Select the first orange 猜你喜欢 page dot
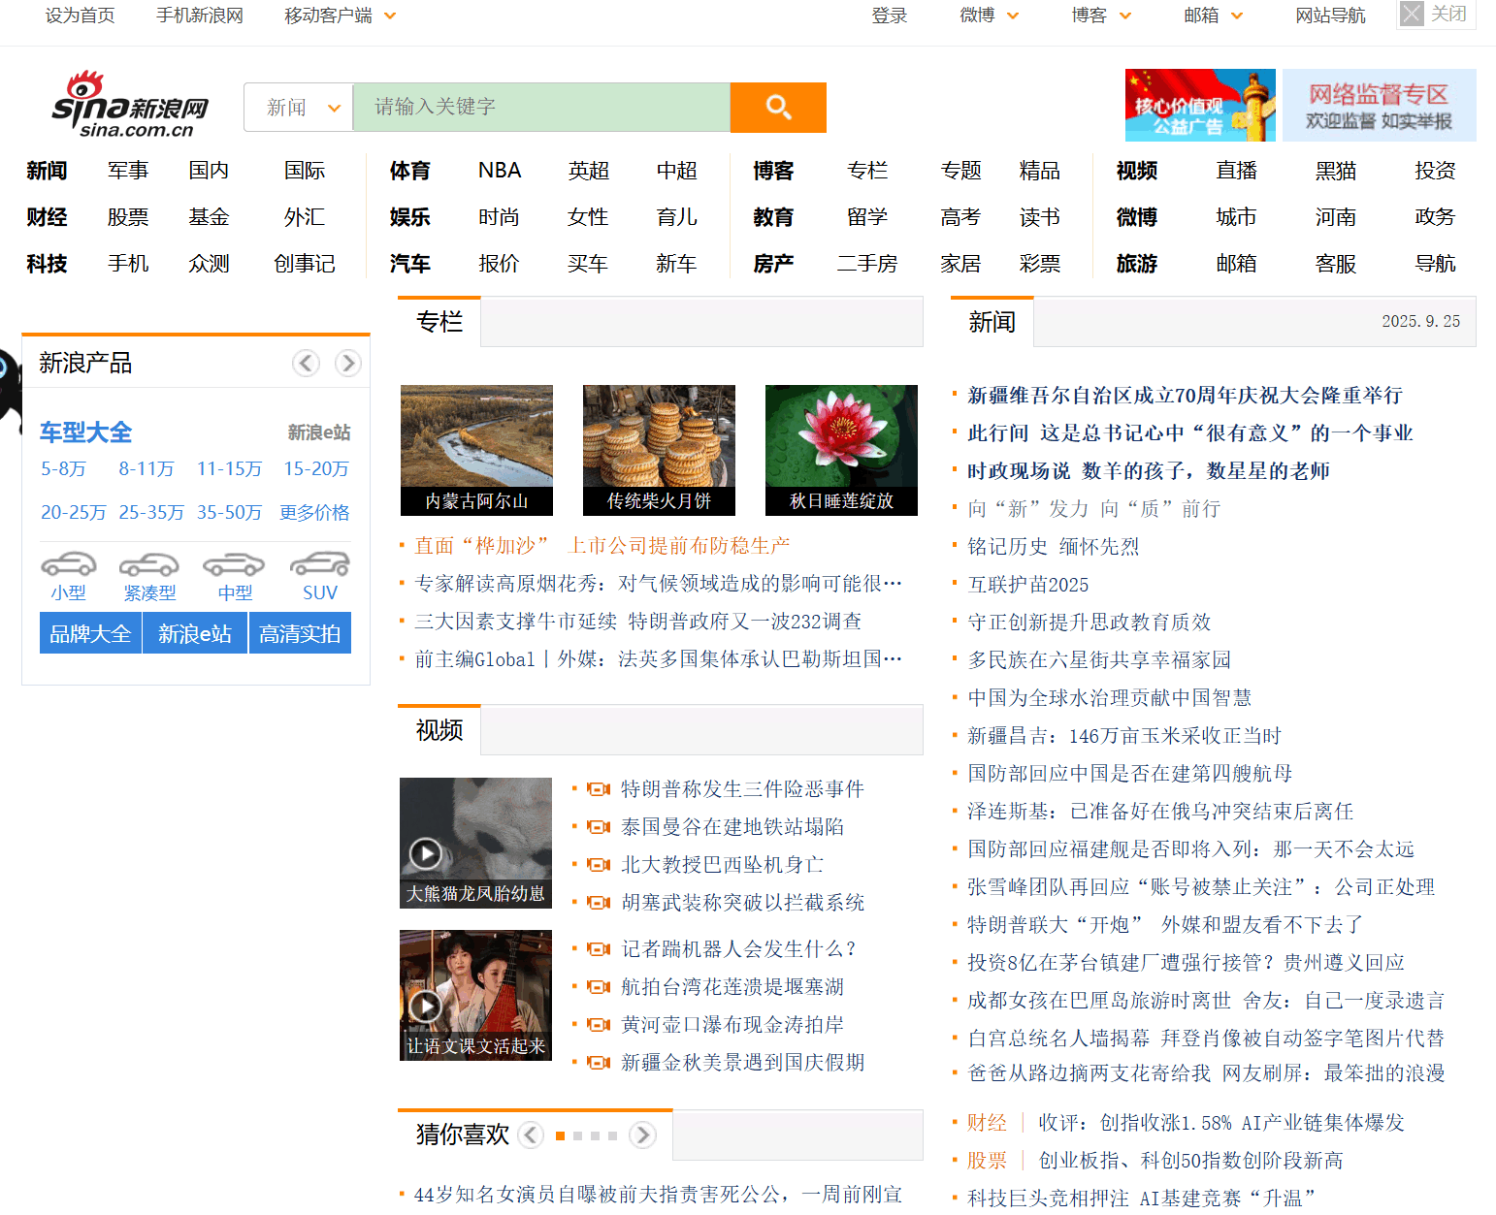The height and width of the screenshot is (1215, 1496). click(560, 1135)
